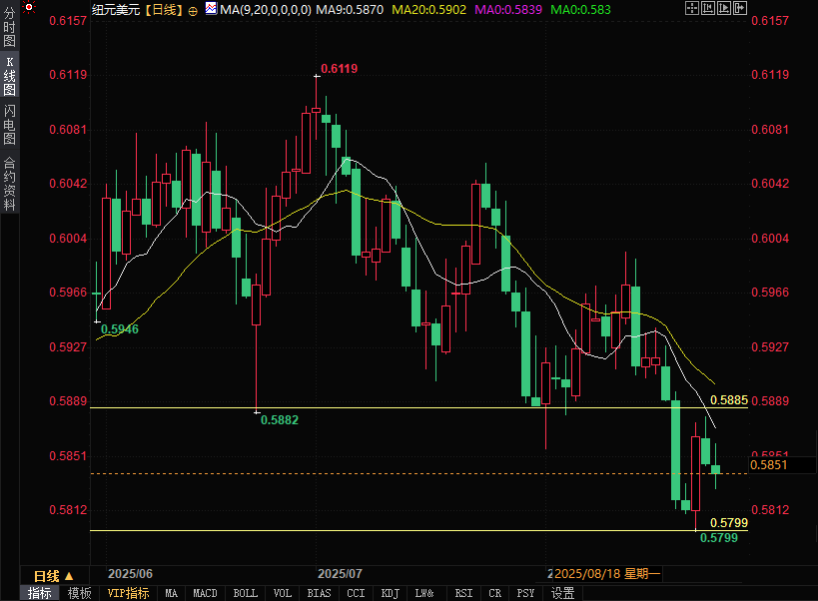Click the MA9:0.5870 value label
The height and width of the screenshot is (601, 818).
point(350,9)
